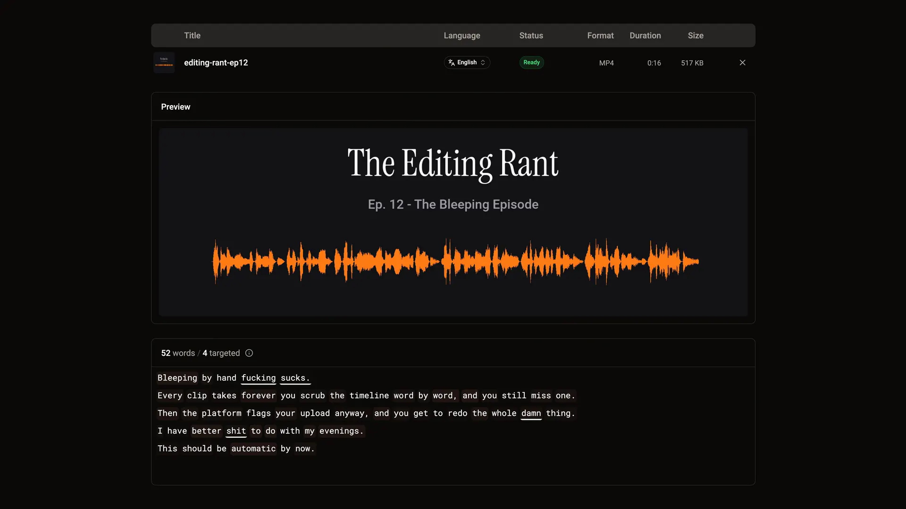Click the Duration column header
Screen dimensions: 906x509
645,35
